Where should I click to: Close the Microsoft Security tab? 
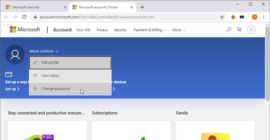point(65,7)
